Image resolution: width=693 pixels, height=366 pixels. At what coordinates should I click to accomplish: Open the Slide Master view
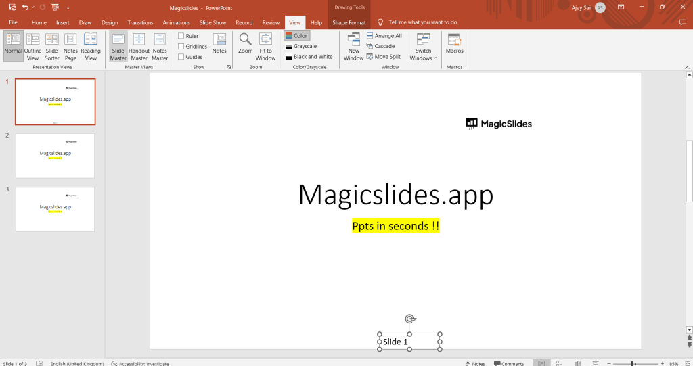[x=118, y=46]
